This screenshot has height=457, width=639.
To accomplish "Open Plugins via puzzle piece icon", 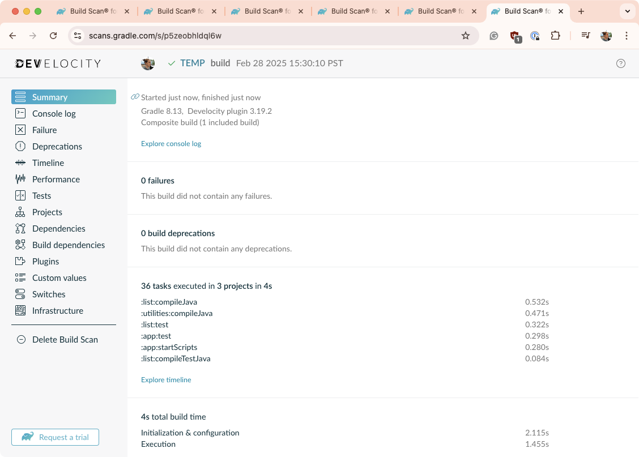I will coord(20,261).
